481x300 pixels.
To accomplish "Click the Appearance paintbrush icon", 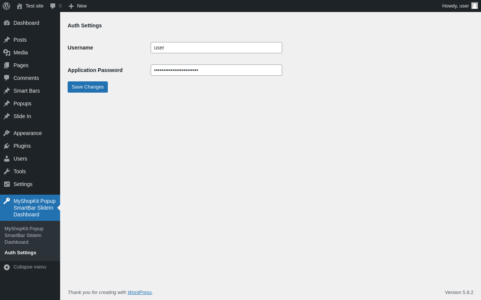I will click(7, 133).
